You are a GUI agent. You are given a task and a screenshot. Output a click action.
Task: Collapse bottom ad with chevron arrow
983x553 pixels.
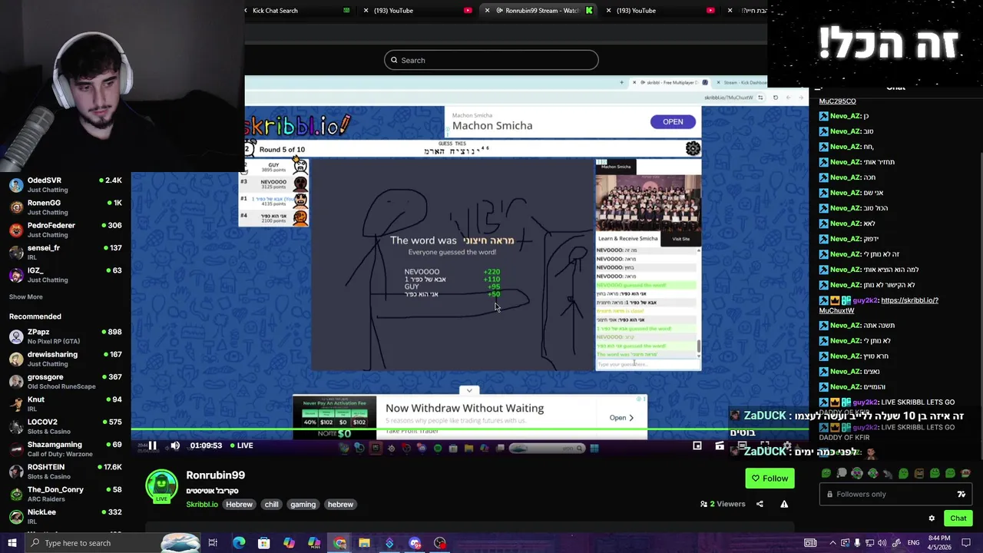click(469, 390)
